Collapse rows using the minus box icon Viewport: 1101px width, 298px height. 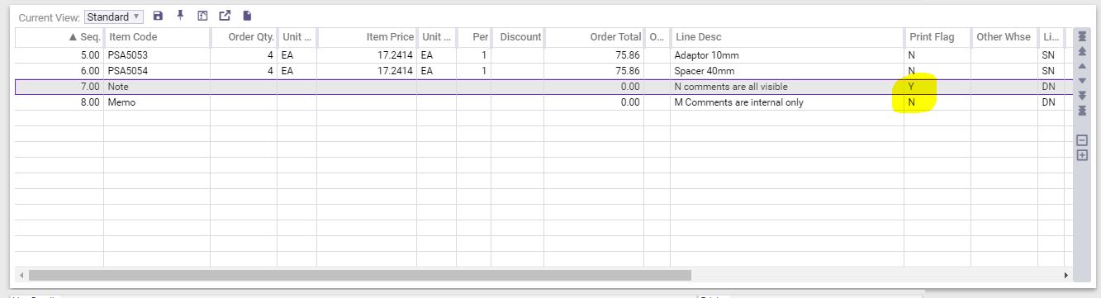tap(1083, 140)
